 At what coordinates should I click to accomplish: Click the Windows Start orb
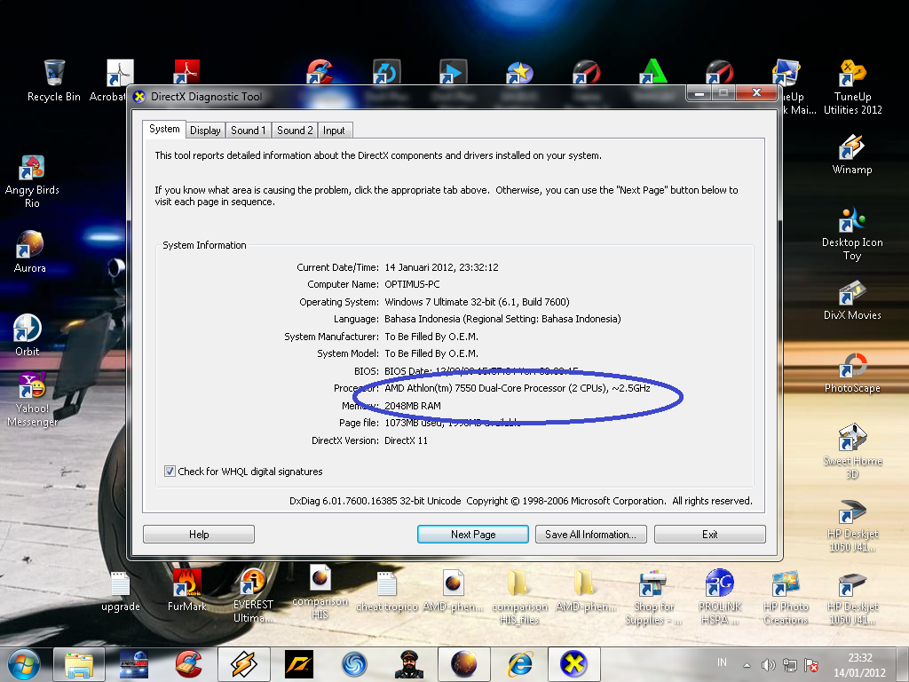pyautogui.click(x=24, y=664)
